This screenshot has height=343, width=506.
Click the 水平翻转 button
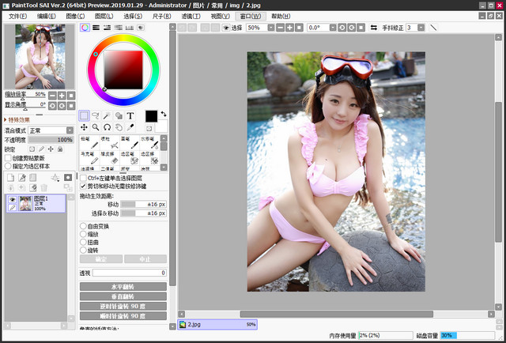point(123,286)
